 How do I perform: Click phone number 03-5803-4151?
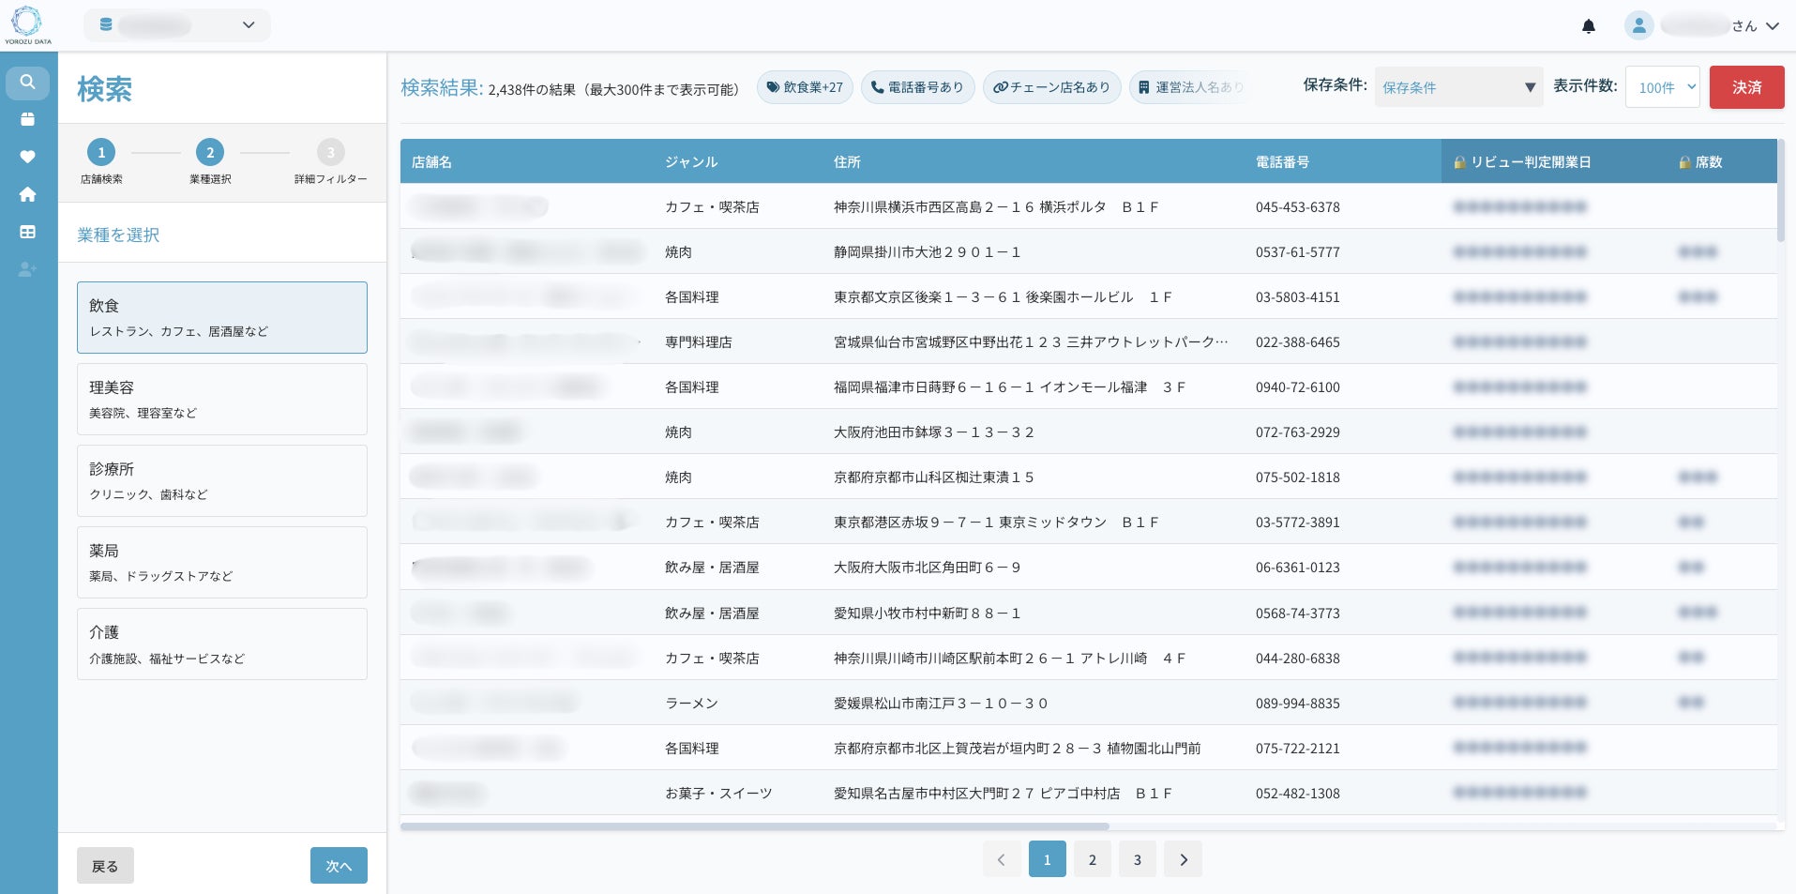pyautogui.click(x=1298, y=297)
